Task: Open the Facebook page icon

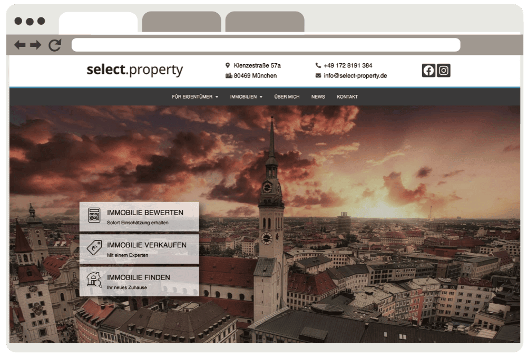Action: coord(428,71)
